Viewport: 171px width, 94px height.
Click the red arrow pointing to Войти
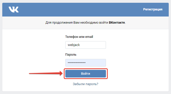(x=46, y=73)
